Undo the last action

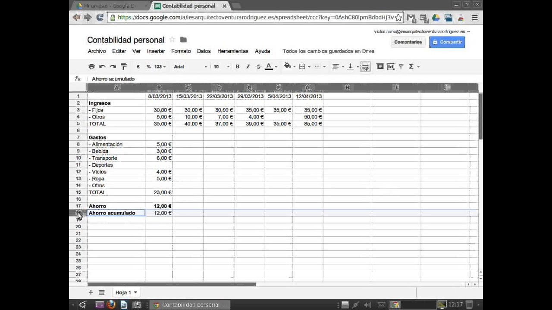pos(102,66)
